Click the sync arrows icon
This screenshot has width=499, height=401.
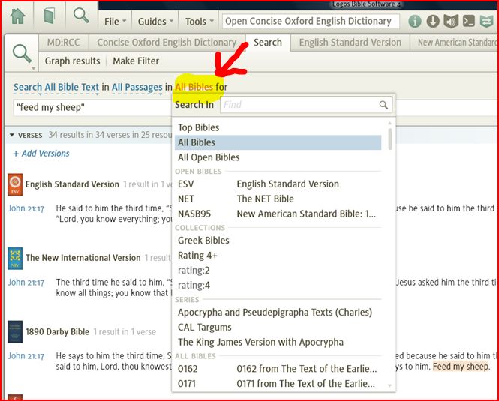tap(486, 21)
